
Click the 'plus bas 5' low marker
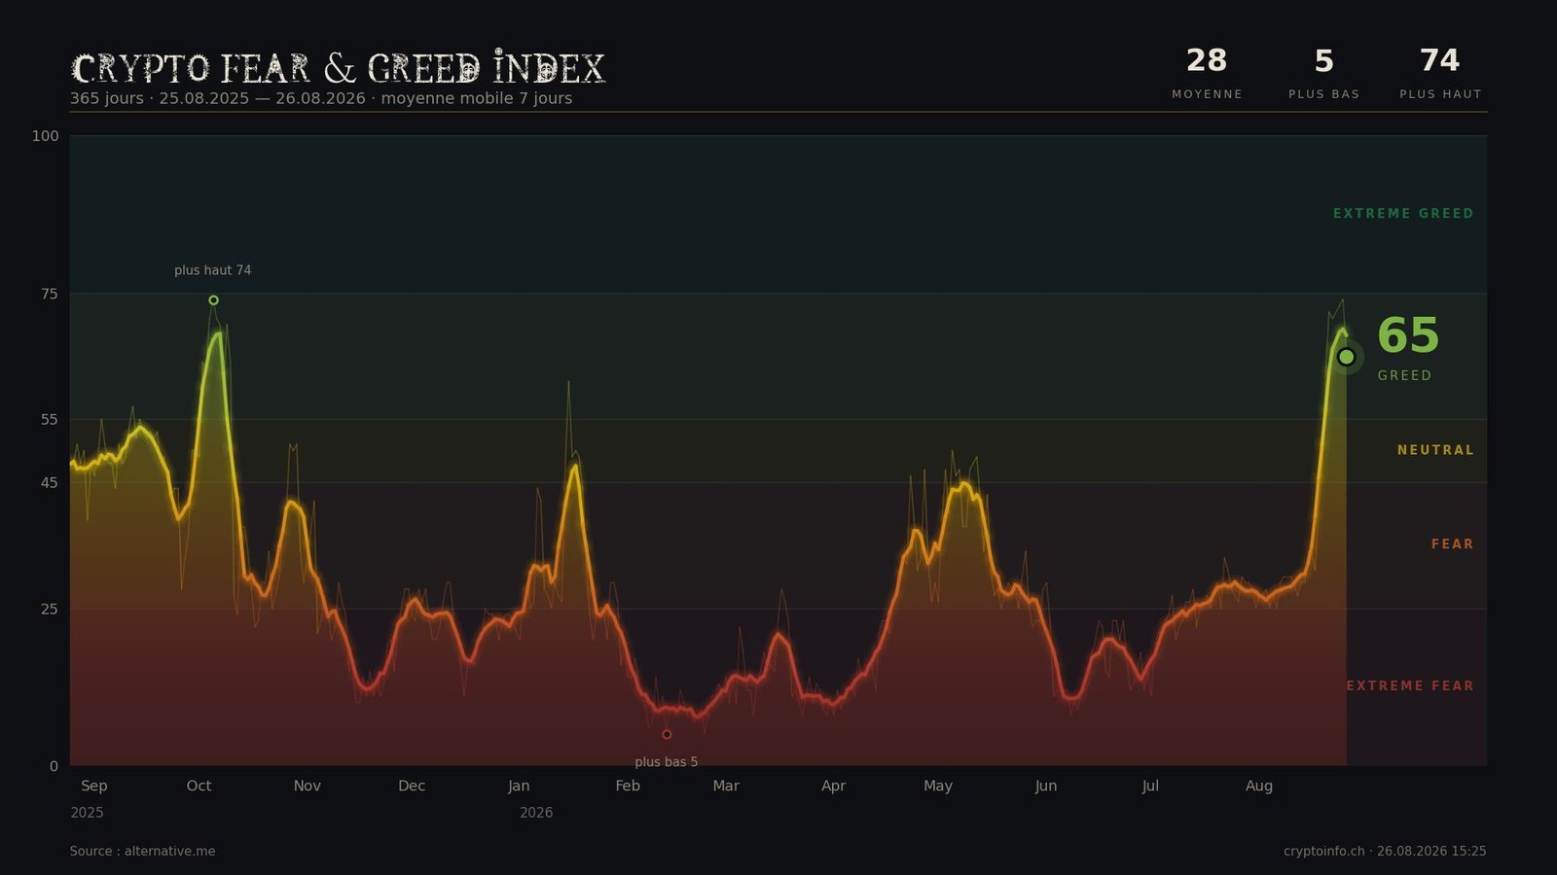[667, 735]
